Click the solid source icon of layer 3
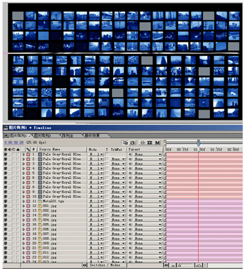 40,163
